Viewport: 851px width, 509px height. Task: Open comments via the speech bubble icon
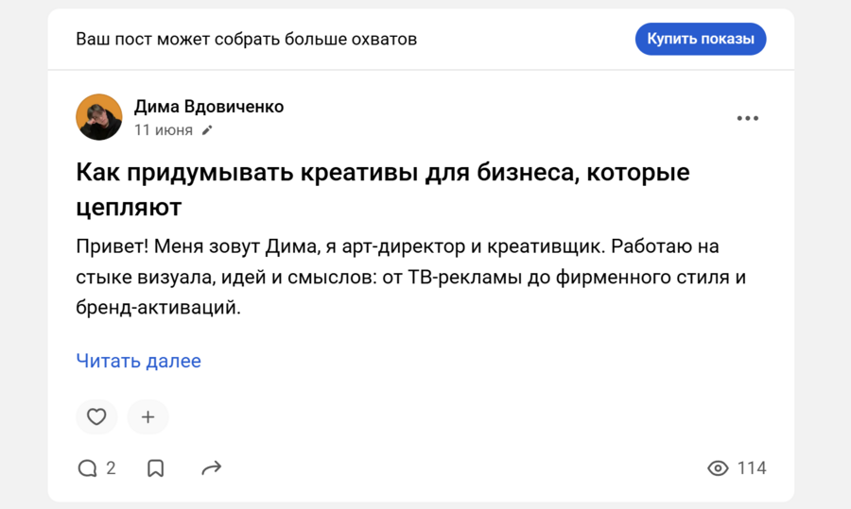click(x=87, y=468)
